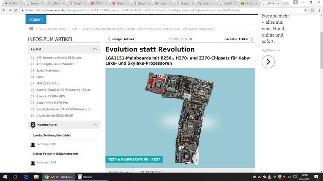Click the volume speaker tray icon
323x181 pixels.
(289, 177)
